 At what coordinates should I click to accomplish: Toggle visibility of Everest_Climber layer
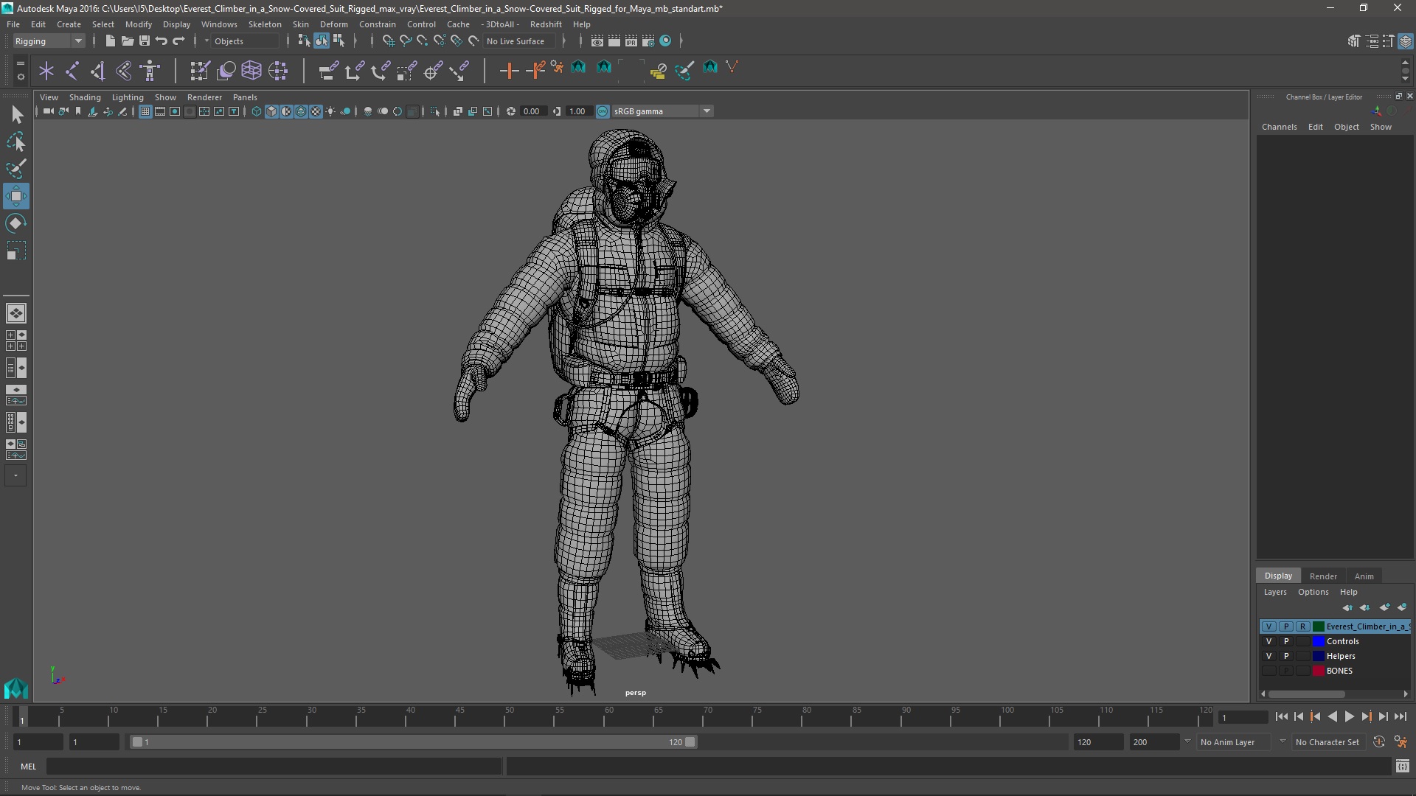1268,626
